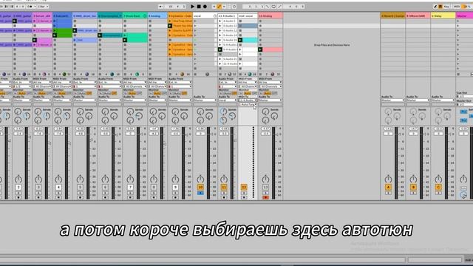
Task: Adjust Preview/Cue volume knob in Master track
Action: 463,195
